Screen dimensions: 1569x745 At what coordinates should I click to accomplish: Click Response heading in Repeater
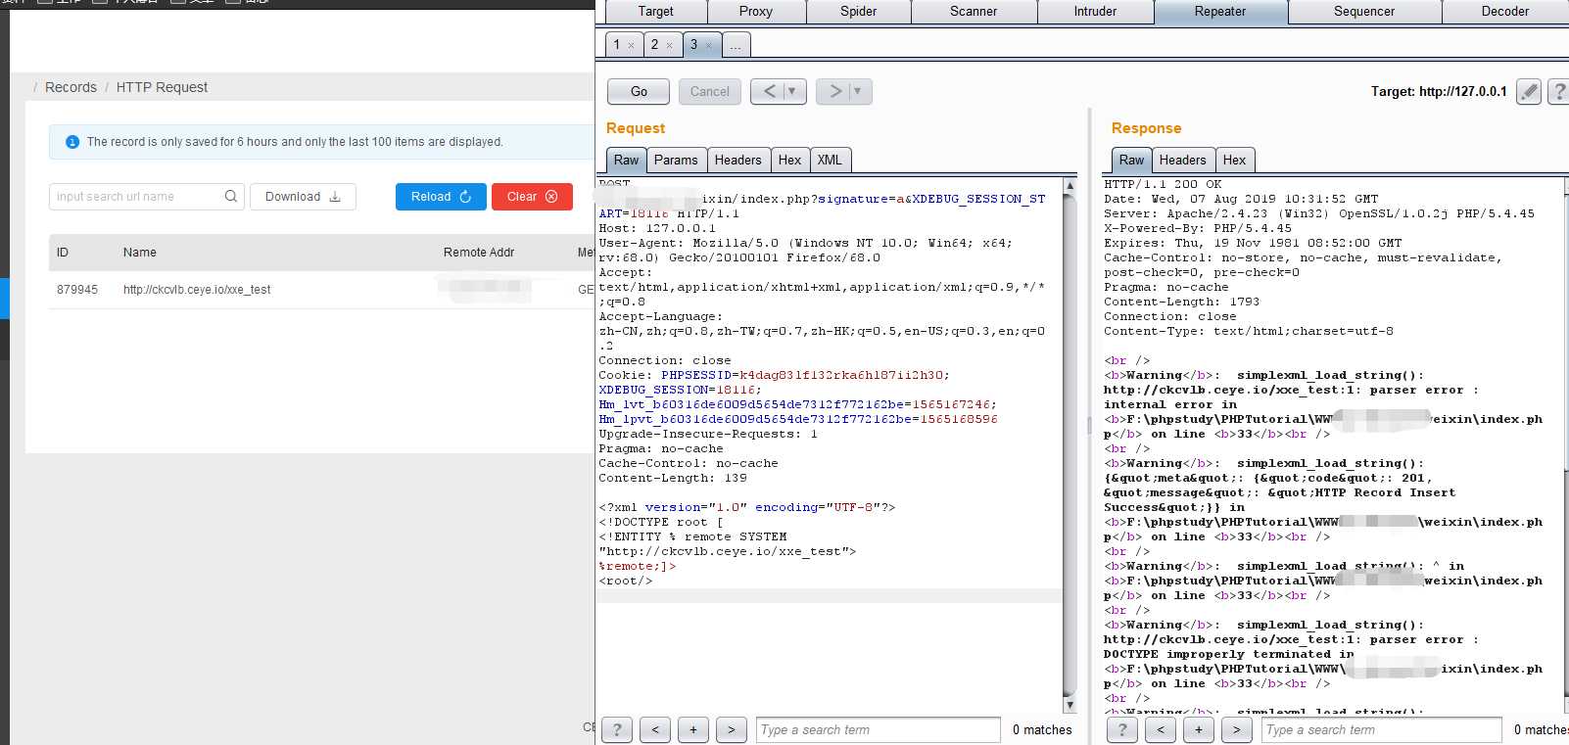pos(1146,128)
